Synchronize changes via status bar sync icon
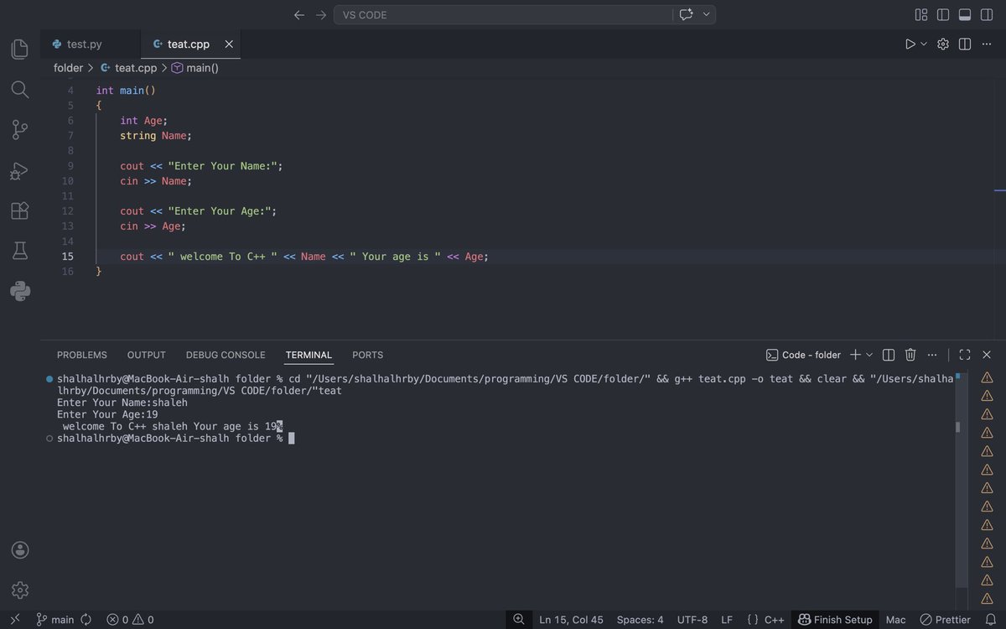This screenshot has width=1006, height=629. click(86, 620)
